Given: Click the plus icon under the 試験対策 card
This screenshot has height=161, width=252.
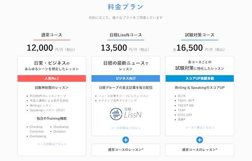Looking at the screenshot, I should click(200, 140).
